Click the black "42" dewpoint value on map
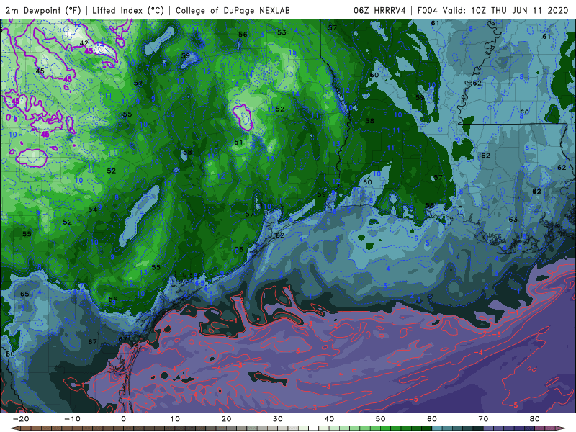Image resolution: width=576 pixels, height=432 pixels. (x=84, y=43)
